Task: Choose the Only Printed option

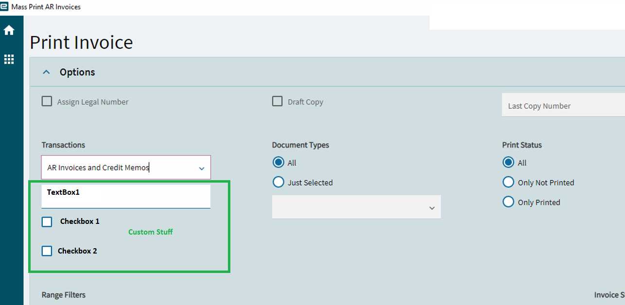Action: click(x=508, y=202)
